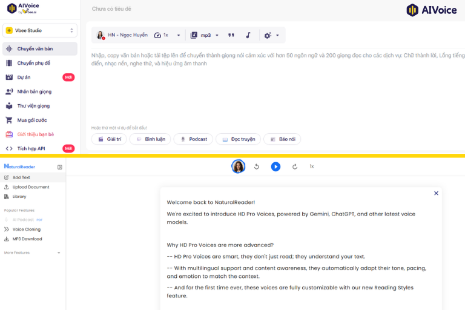Open MP3 Download feature
This screenshot has height=310, width=465.
pos(33,239)
